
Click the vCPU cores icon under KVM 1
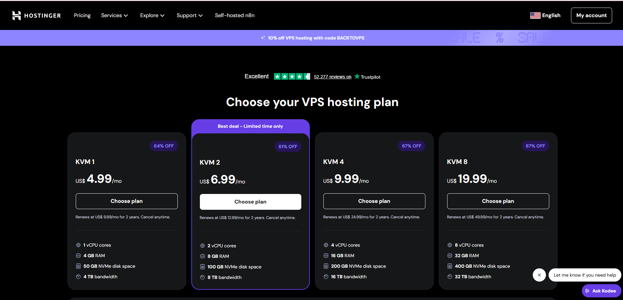78,245
